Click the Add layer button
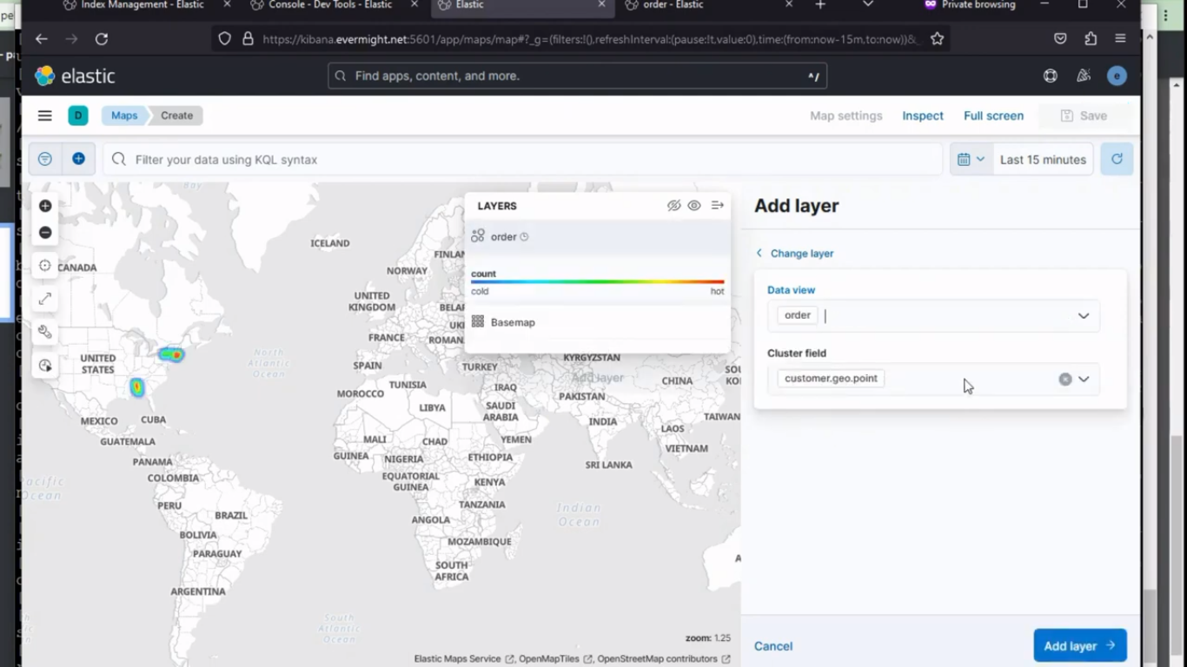 click(x=1080, y=645)
